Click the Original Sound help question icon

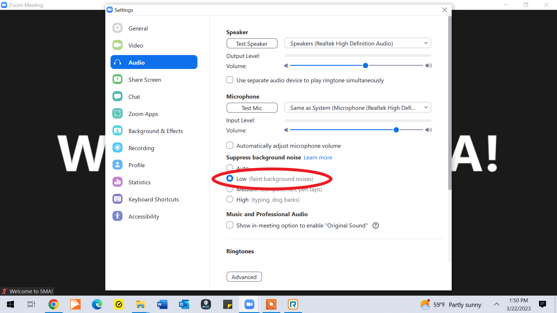(x=376, y=225)
